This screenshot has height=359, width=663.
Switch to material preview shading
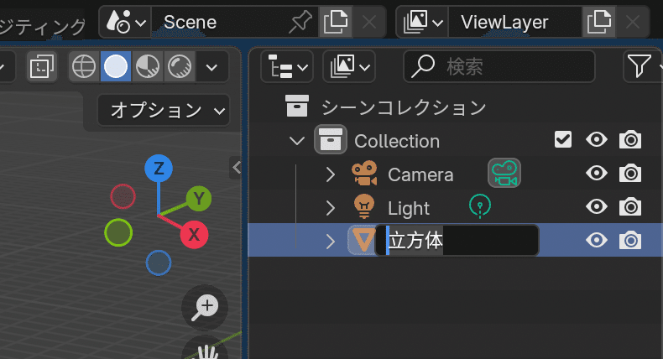[x=148, y=66]
